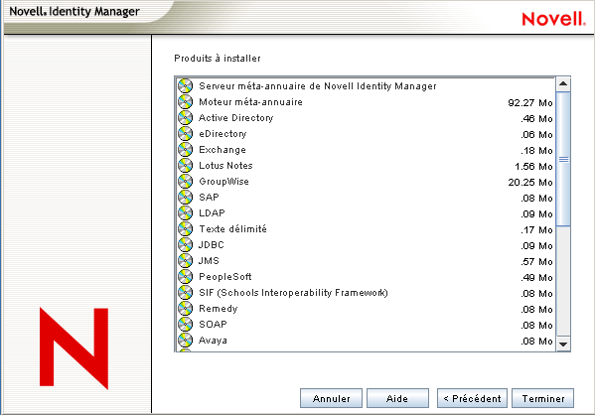Screen dimensions: 595x415
Task: Click the disc icon beside PeopleSoft
Action: (x=185, y=277)
